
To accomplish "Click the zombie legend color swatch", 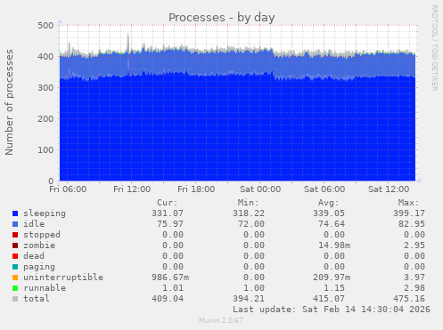I will pyautogui.click(x=15, y=245).
